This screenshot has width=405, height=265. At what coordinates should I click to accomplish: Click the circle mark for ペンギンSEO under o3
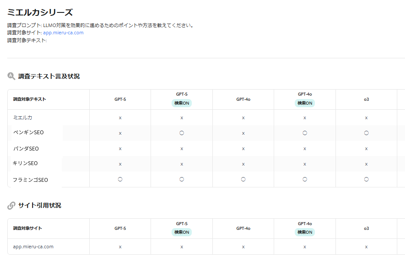(366, 133)
